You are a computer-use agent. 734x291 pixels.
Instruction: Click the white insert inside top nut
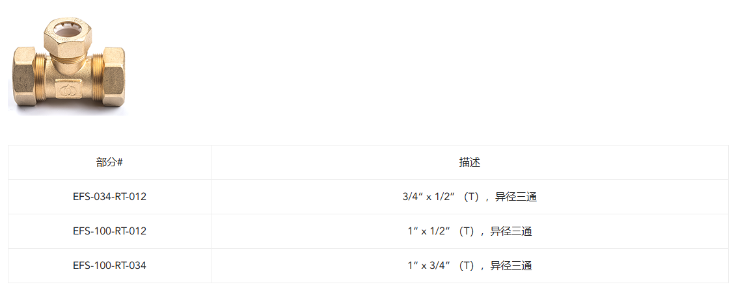coord(68,31)
